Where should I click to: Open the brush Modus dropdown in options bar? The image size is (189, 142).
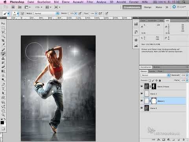pos(46,13)
